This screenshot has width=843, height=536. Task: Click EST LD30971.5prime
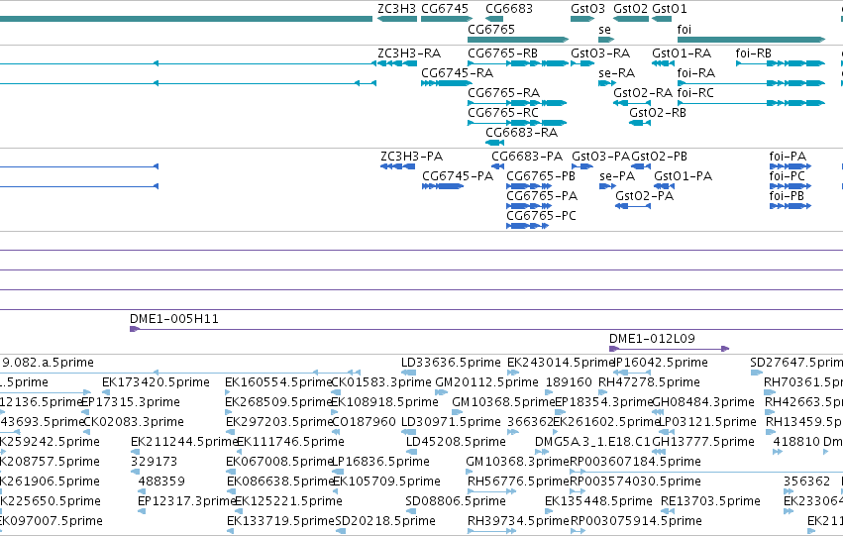point(451,422)
